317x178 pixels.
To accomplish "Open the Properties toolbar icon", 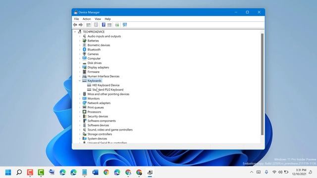I will [x=96, y=25].
